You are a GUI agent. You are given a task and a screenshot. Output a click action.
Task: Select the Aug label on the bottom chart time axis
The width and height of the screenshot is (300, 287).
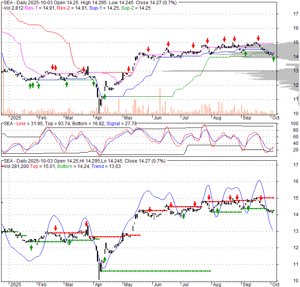coord(217,285)
